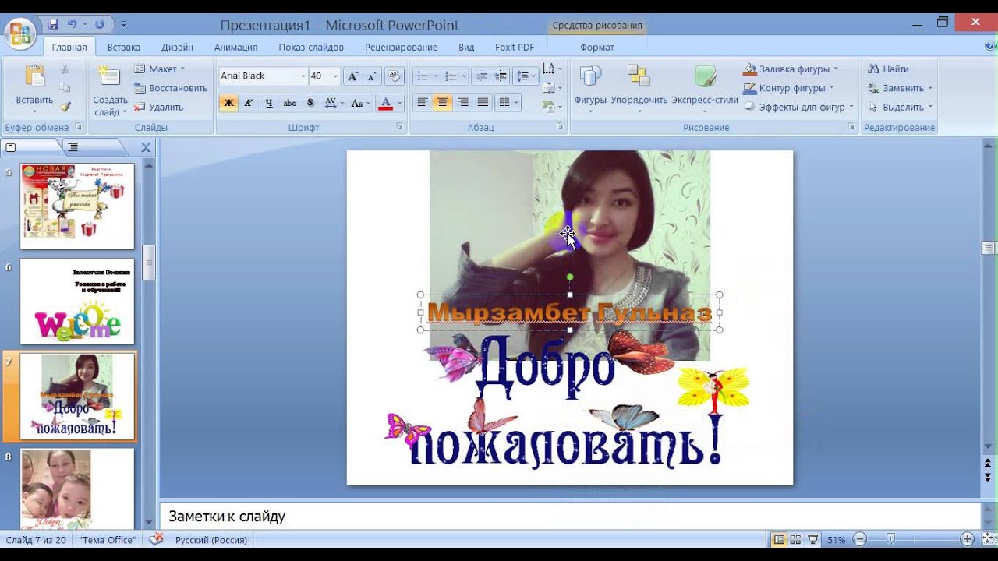This screenshot has width=998, height=561.
Task: Increase font size with the larger A
Action: click(x=352, y=76)
